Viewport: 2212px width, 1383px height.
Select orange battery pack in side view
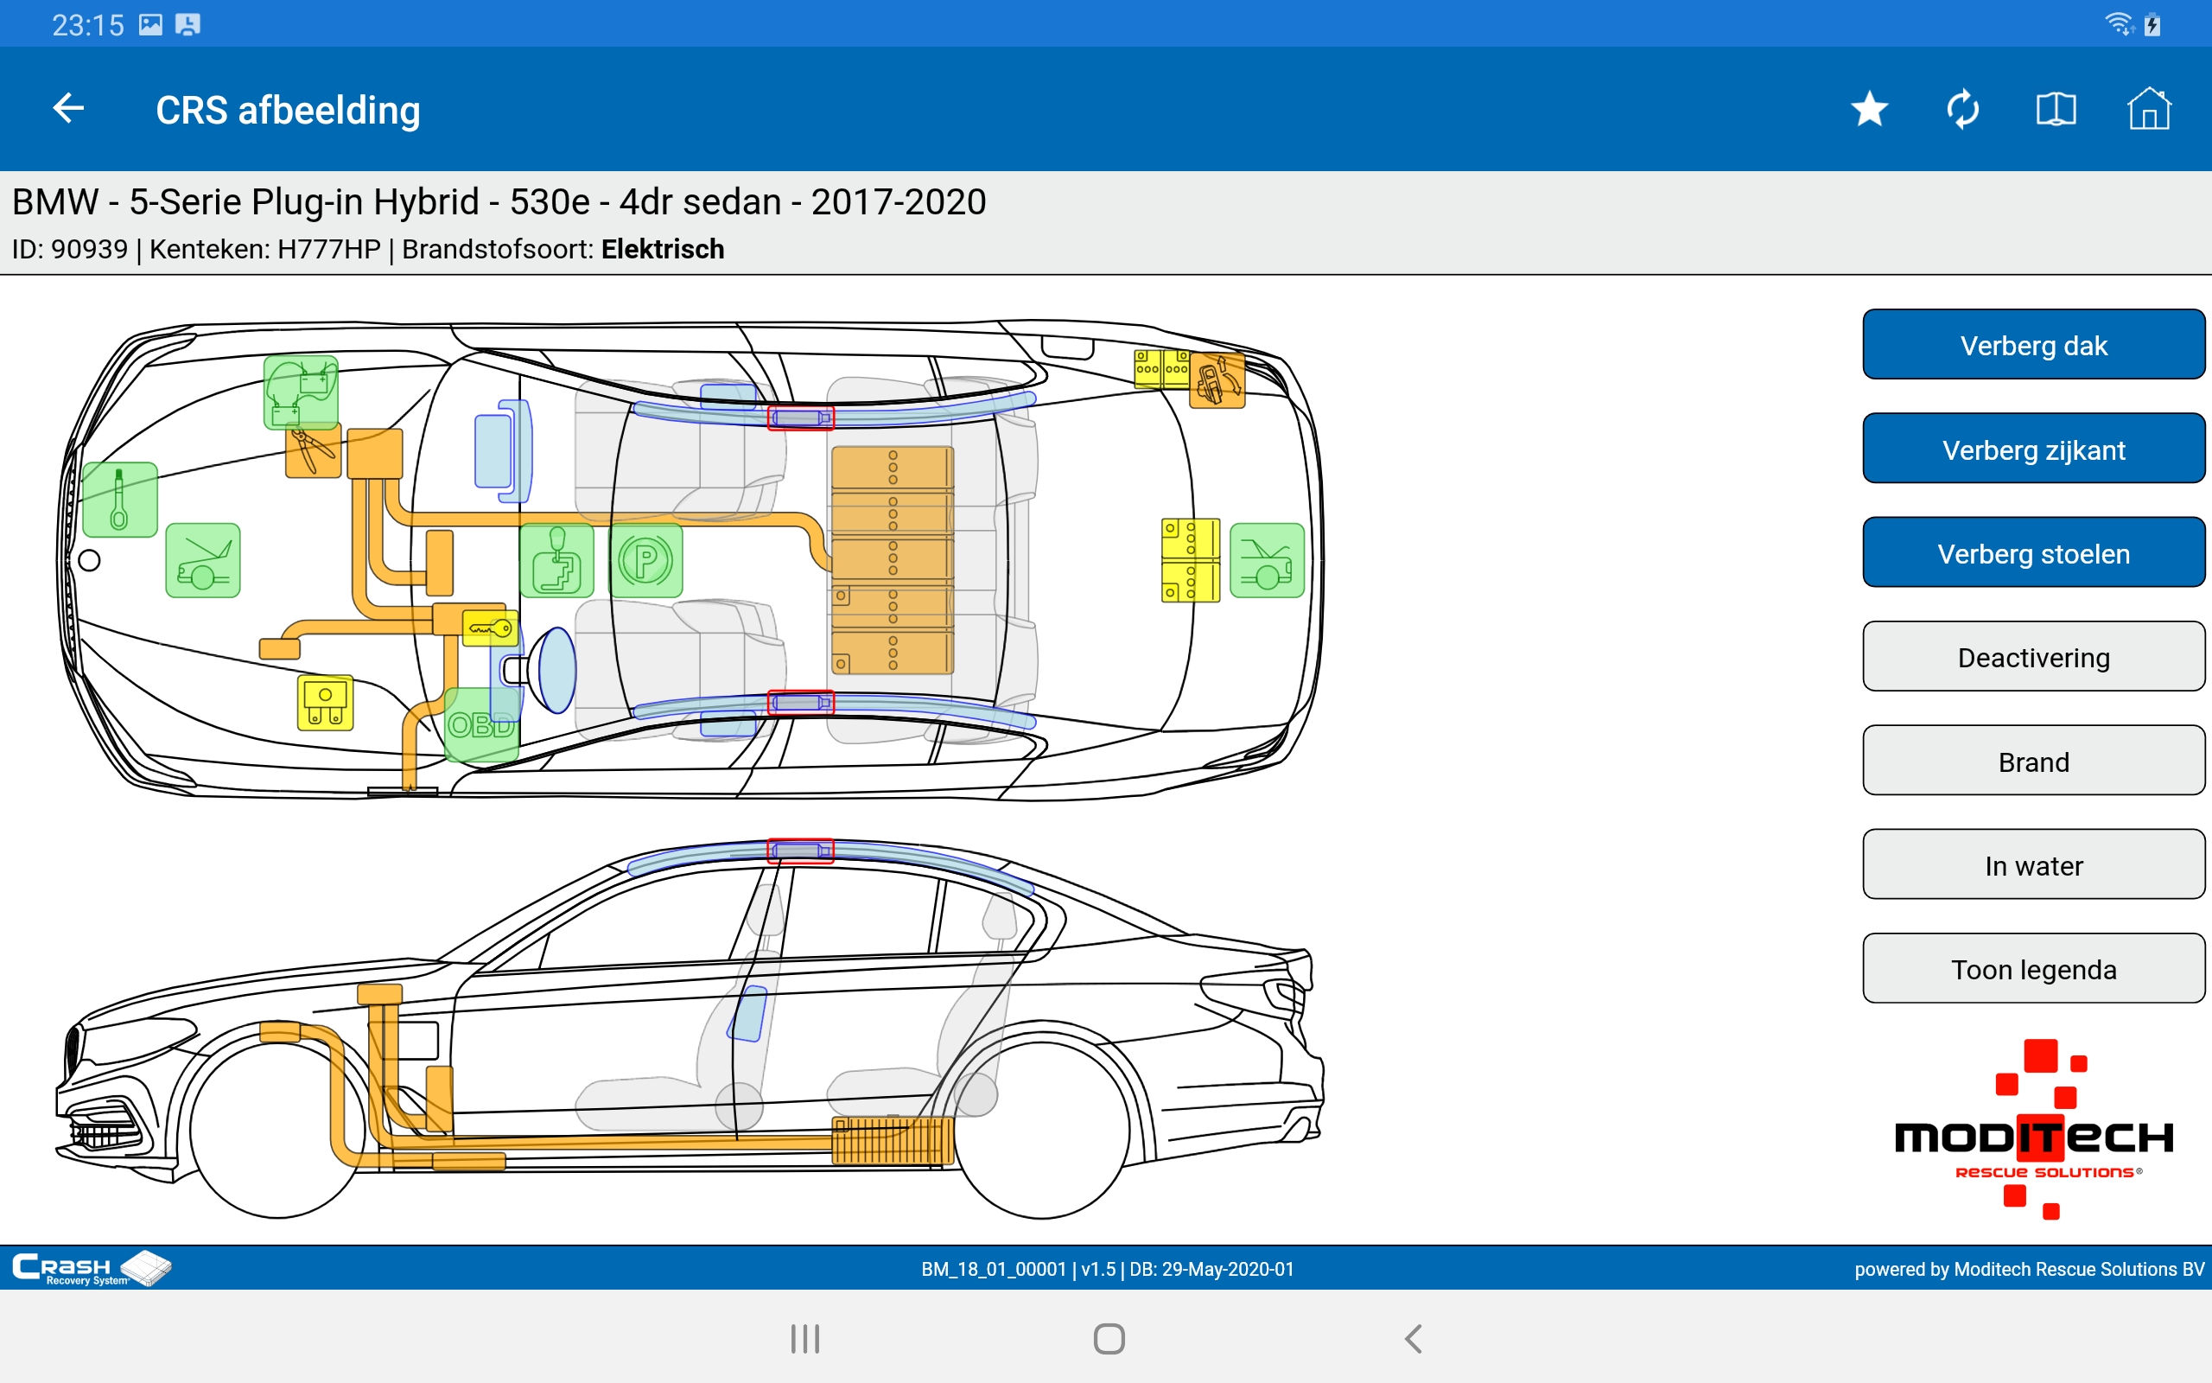pyautogui.click(x=892, y=1141)
